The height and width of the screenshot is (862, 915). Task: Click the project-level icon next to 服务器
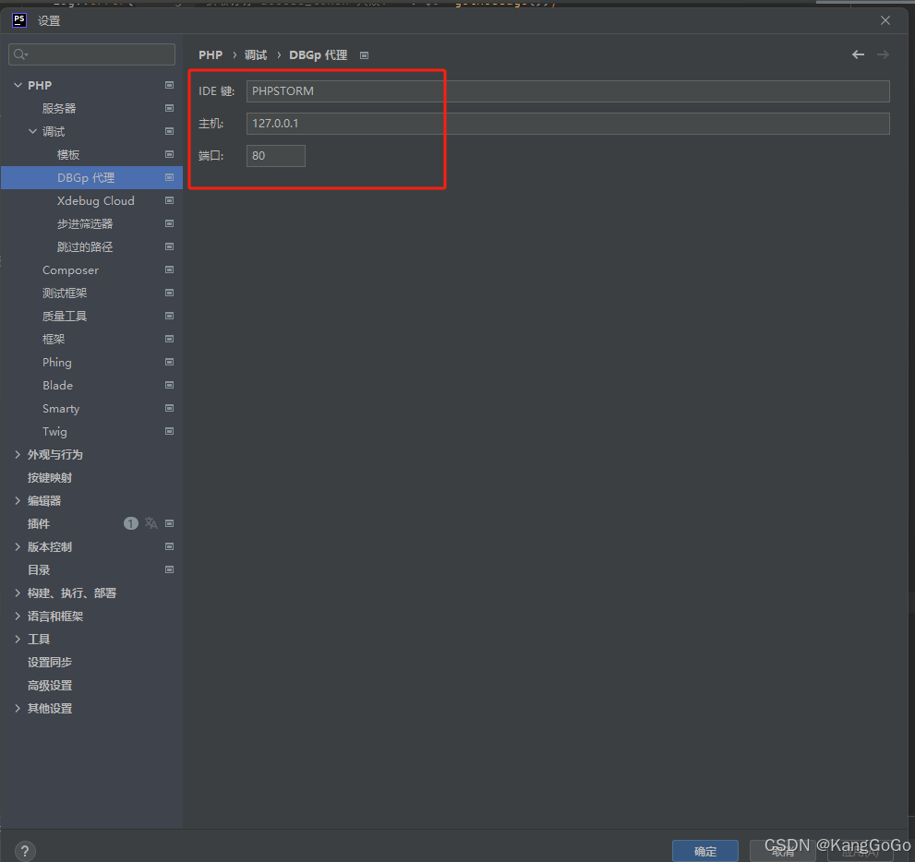tap(169, 108)
